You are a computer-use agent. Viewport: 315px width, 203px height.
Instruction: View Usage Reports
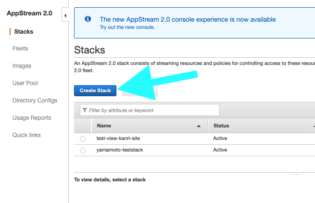pos(32,117)
